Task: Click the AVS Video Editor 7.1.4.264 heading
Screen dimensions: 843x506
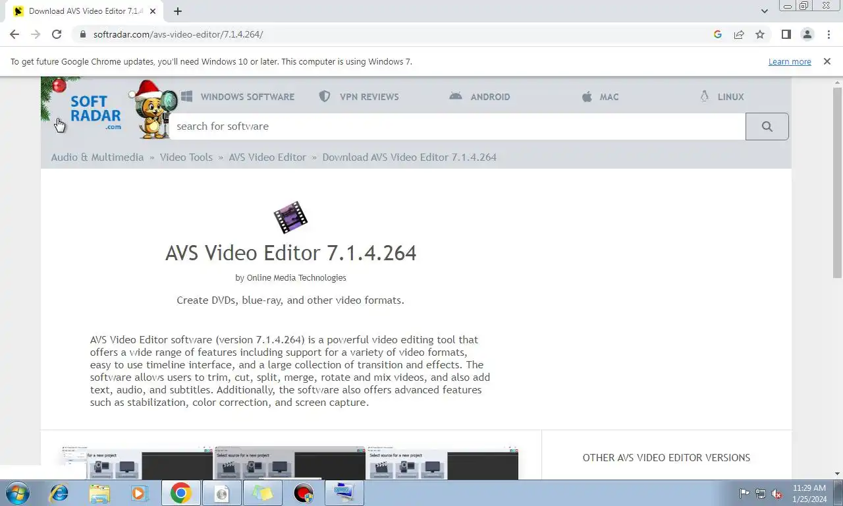Action: pos(290,253)
